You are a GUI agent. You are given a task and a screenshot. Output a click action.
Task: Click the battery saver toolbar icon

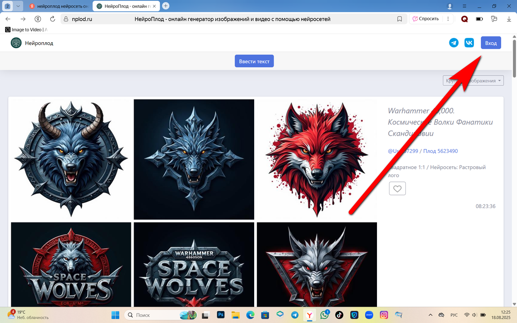[x=479, y=19]
